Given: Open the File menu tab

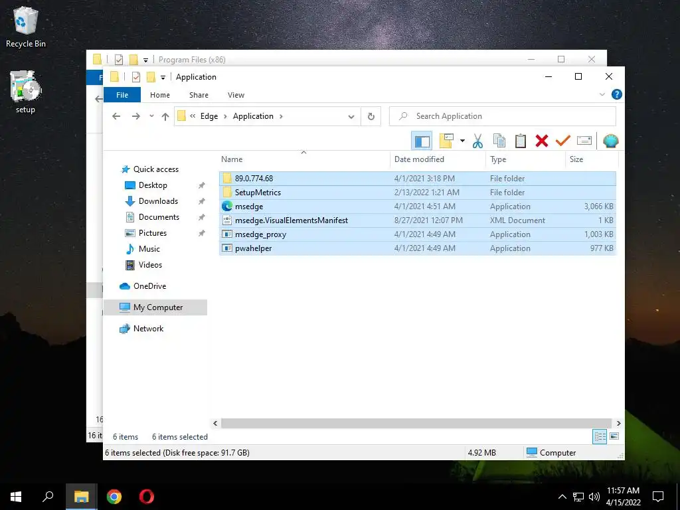Looking at the screenshot, I should [122, 95].
